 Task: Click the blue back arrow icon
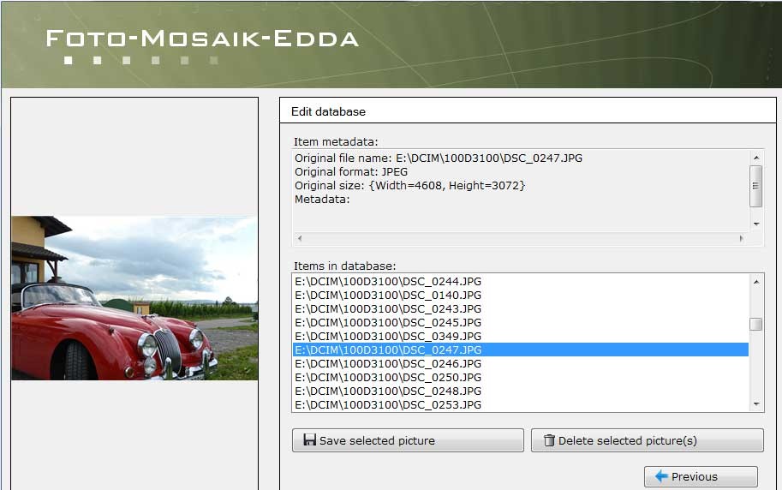[x=661, y=476]
